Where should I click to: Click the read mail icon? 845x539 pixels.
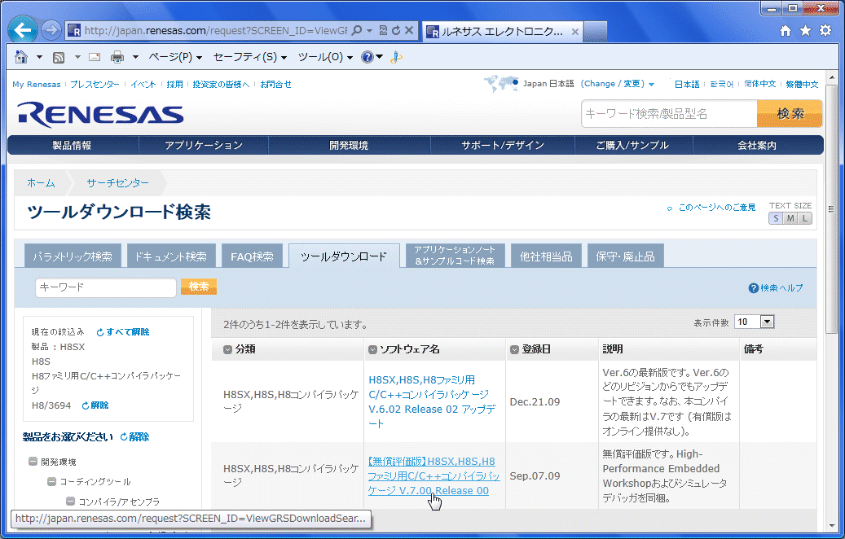point(95,56)
